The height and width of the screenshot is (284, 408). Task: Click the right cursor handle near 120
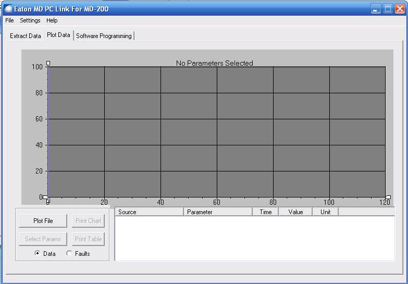[388, 197]
